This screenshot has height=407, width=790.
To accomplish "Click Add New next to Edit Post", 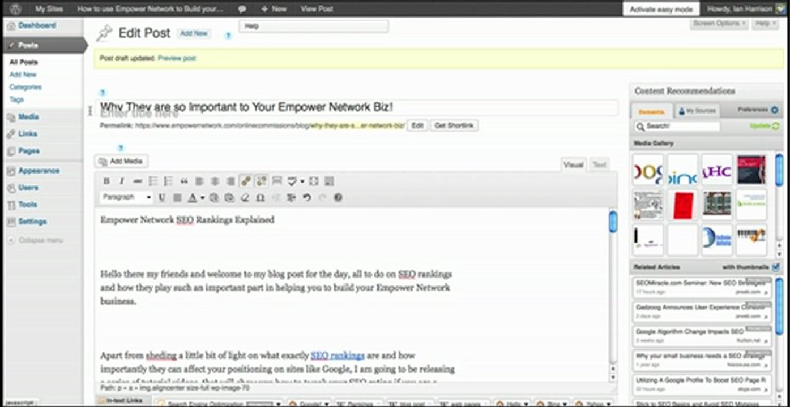I will point(194,33).
